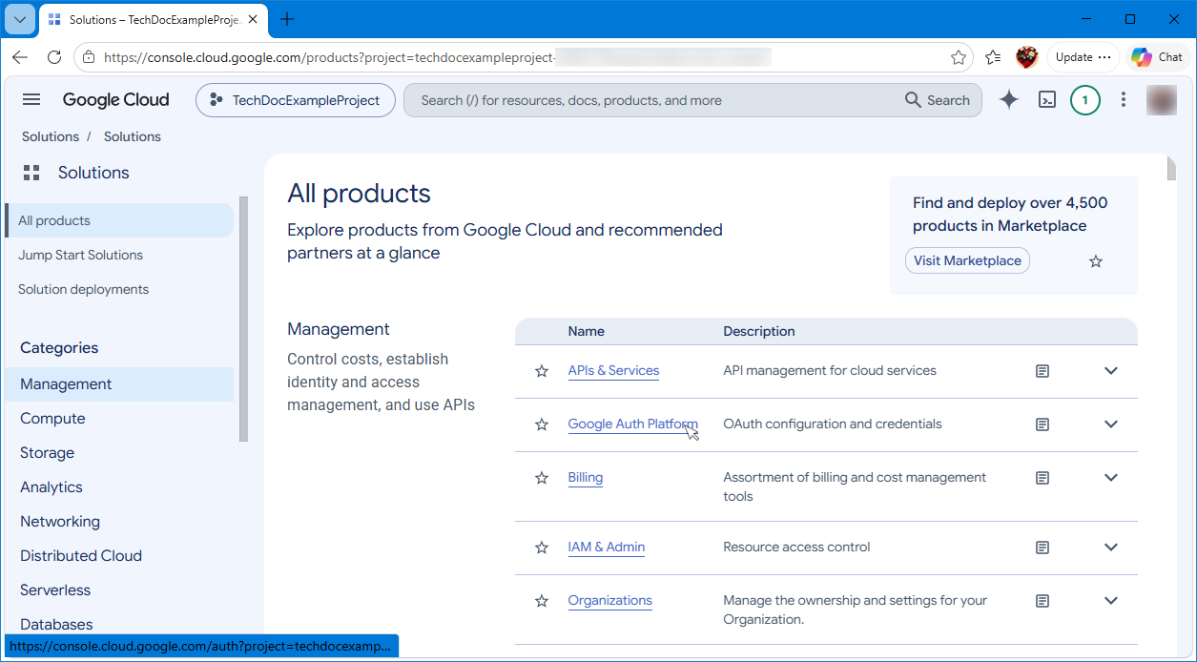Click the site info lock icon

click(x=89, y=57)
